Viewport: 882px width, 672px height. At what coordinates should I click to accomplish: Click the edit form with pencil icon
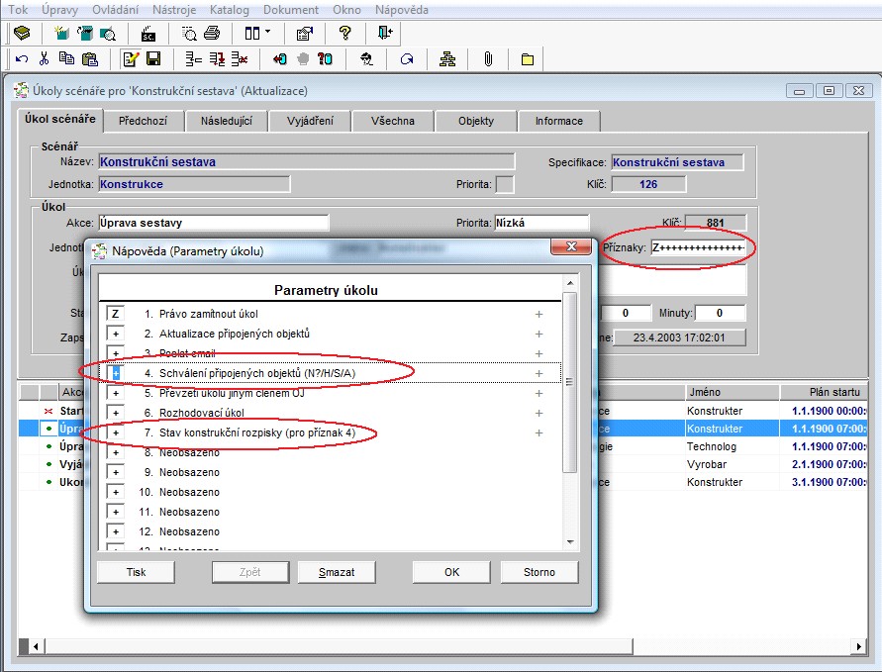(131, 59)
